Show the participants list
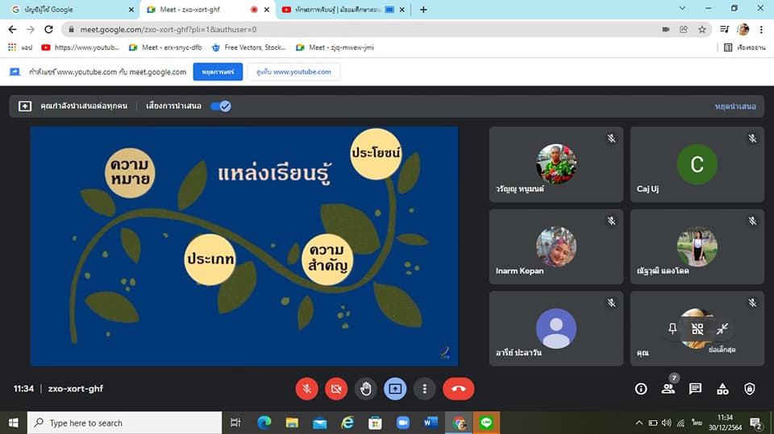The width and height of the screenshot is (774, 434). pyautogui.click(x=668, y=389)
